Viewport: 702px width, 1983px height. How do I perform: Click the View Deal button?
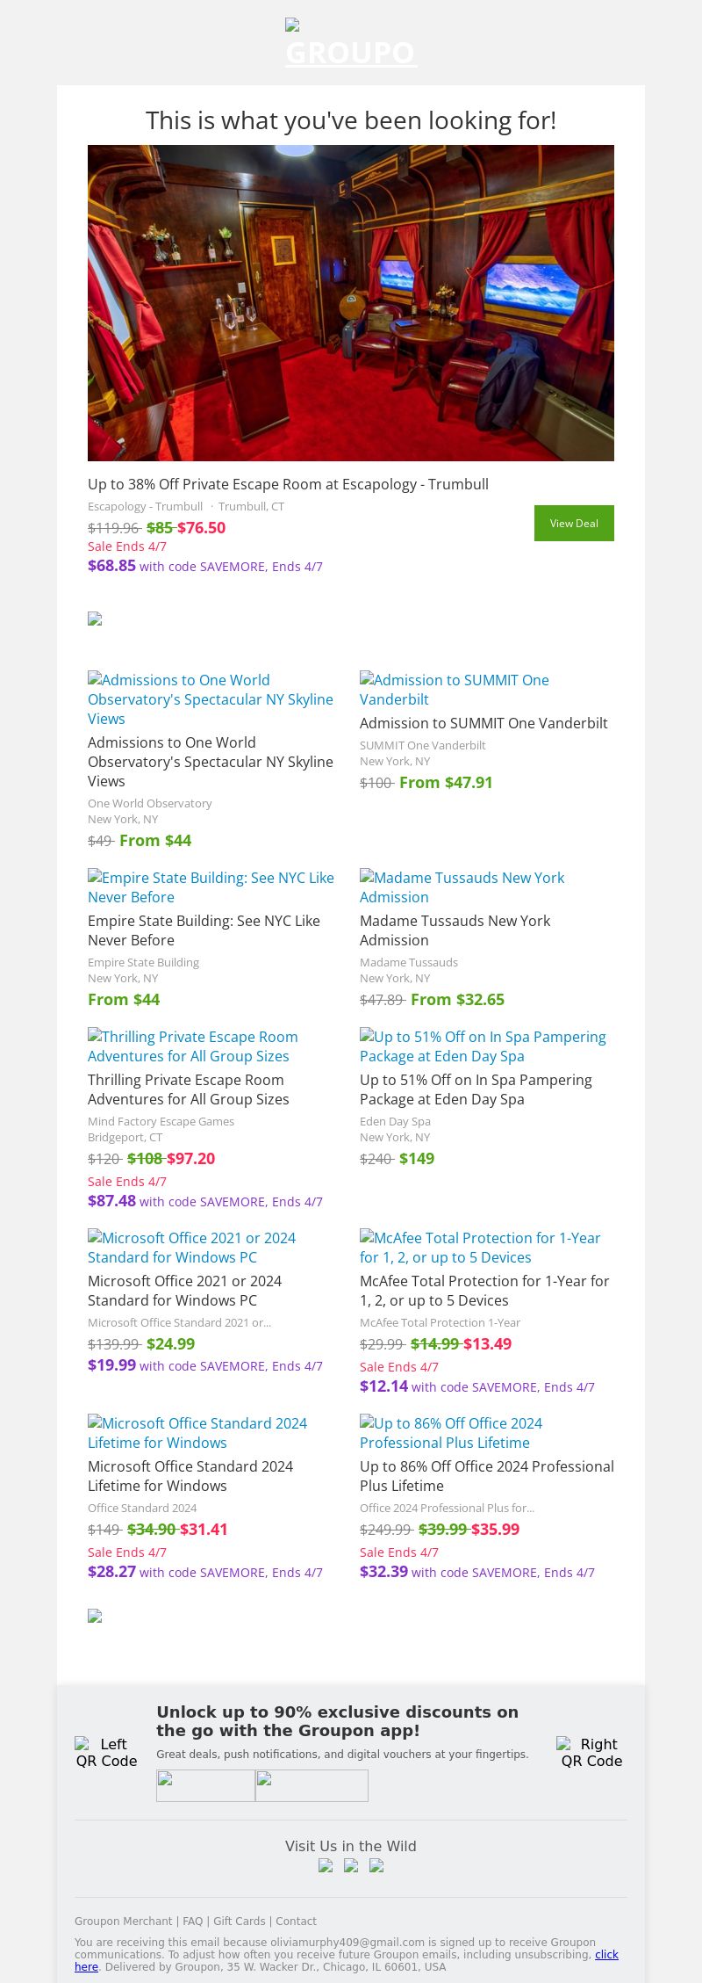574,523
